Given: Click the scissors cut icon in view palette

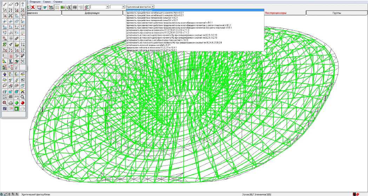Looking at the screenshot, I should click(22, 91).
